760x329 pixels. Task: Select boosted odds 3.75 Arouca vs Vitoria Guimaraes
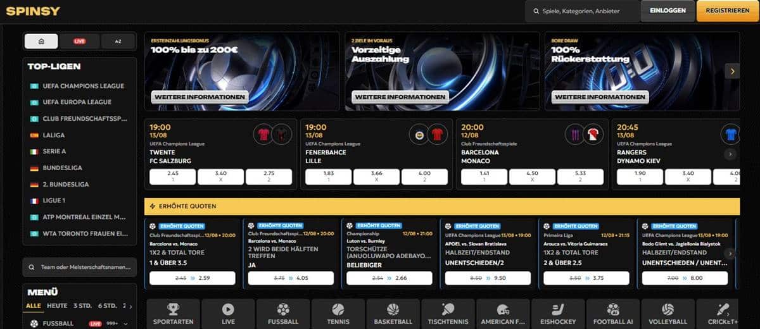coord(586,278)
